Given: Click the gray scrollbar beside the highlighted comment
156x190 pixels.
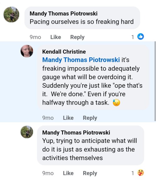Looking at the screenshot, I should pos(155,81).
